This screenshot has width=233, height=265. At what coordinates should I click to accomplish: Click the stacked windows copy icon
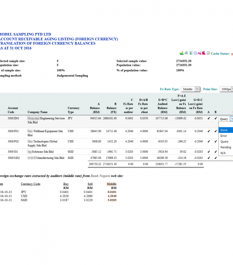[x=195, y=53]
